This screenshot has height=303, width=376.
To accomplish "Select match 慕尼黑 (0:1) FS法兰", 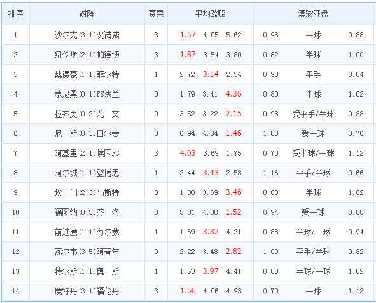I will point(87,94).
